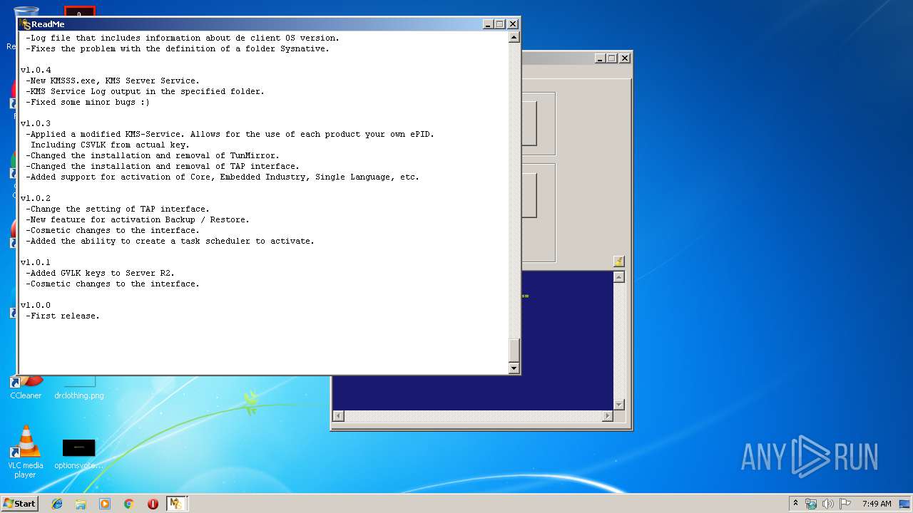Click 'installation and removal of TunMirror' line
Viewport: 913px width, 513px height.
pyautogui.click(x=153, y=155)
